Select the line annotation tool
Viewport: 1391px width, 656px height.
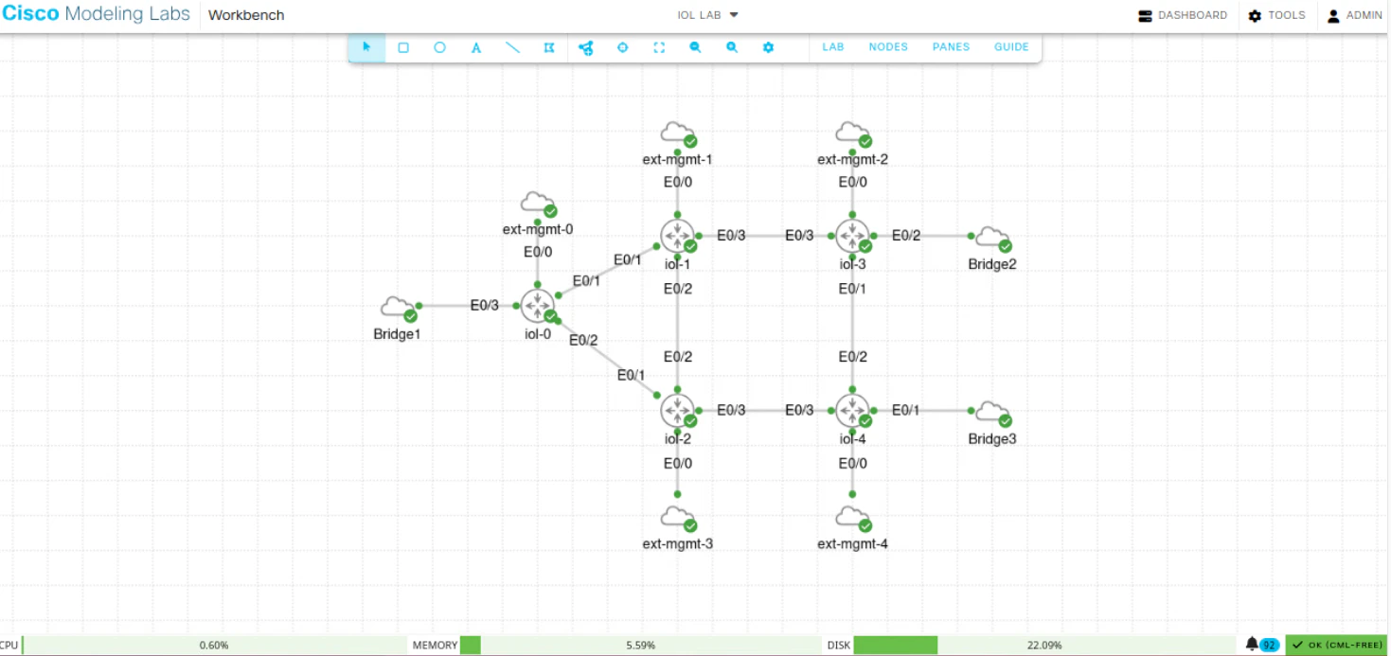pos(512,47)
